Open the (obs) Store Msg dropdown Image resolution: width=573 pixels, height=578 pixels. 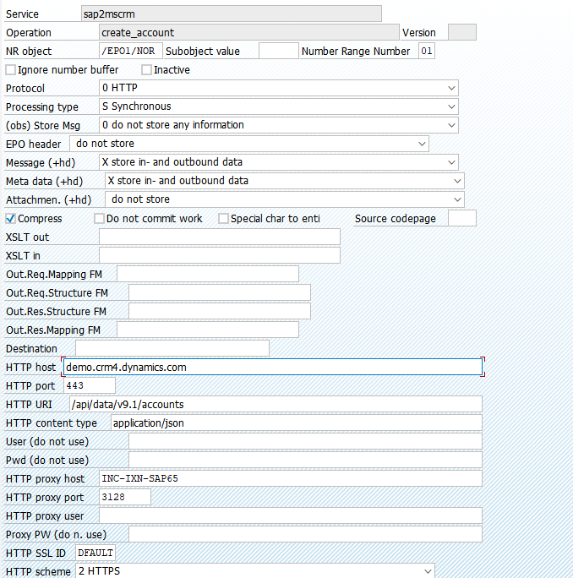[x=279, y=125]
